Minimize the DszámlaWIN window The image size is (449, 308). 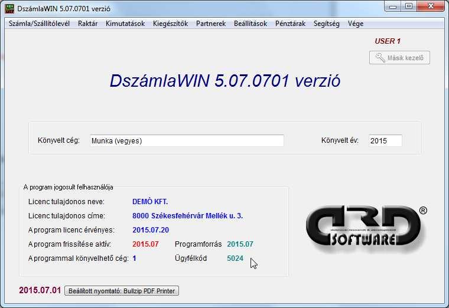pyautogui.click(x=393, y=6)
